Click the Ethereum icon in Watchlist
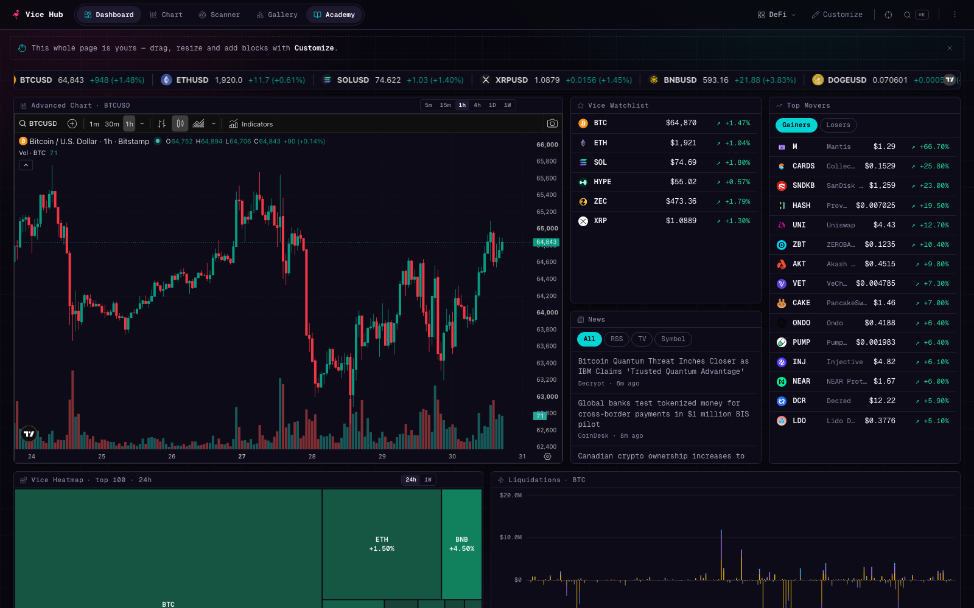The height and width of the screenshot is (608, 974). pos(583,143)
